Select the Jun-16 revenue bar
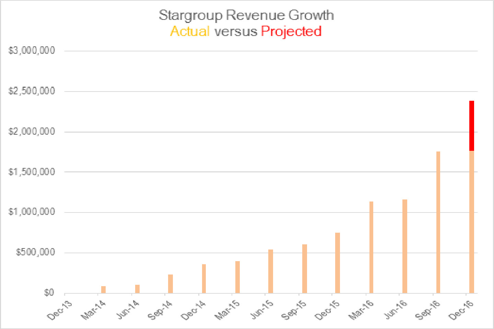 tap(405, 246)
